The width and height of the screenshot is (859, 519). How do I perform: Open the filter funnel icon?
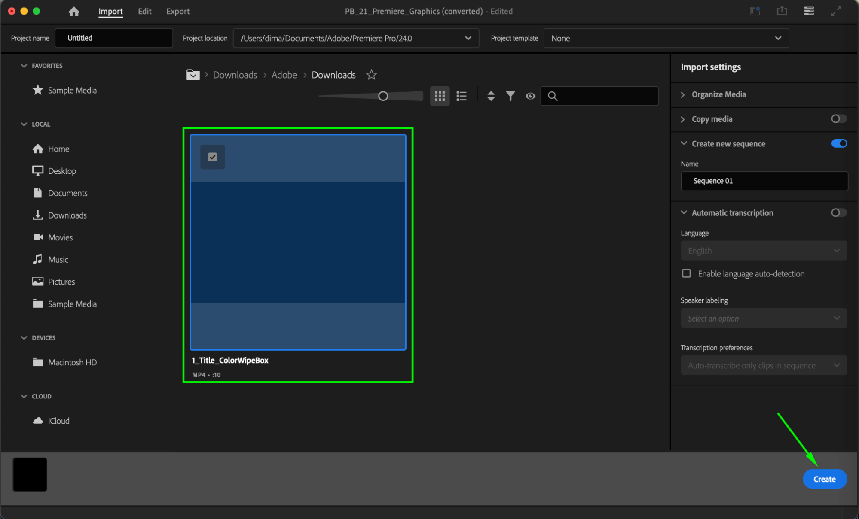tap(510, 96)
